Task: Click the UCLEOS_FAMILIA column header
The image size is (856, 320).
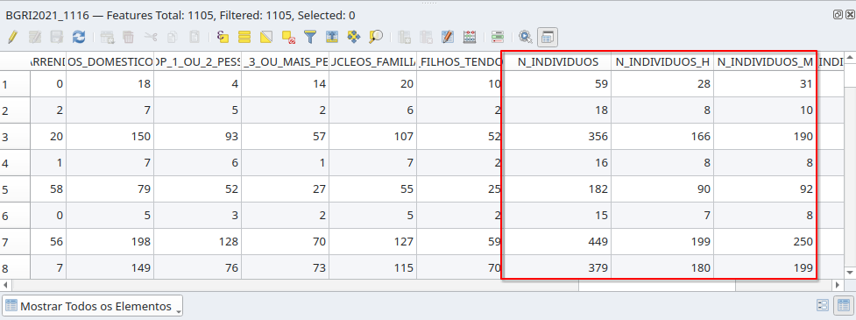Action: pyautogui.click(x=373, y=62)
